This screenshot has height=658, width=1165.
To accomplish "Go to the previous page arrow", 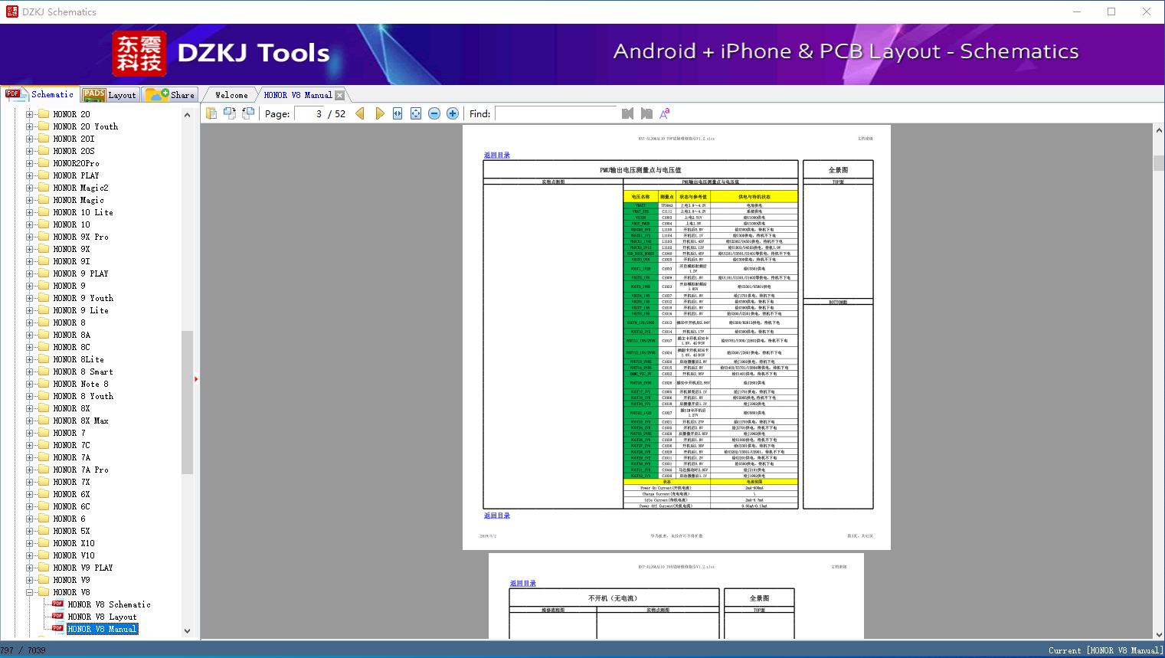I will point(360,113).
